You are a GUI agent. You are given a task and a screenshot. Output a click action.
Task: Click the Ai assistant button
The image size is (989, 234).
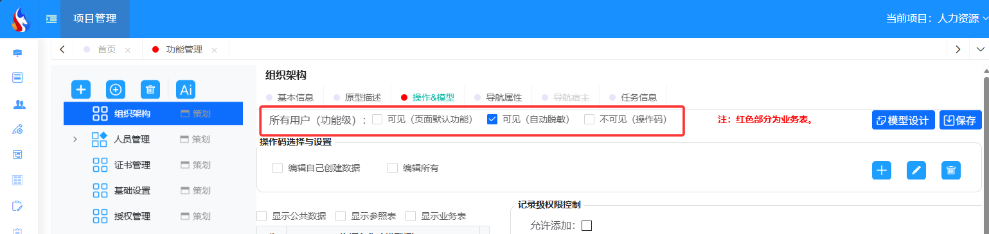click(x=186, y=90)
